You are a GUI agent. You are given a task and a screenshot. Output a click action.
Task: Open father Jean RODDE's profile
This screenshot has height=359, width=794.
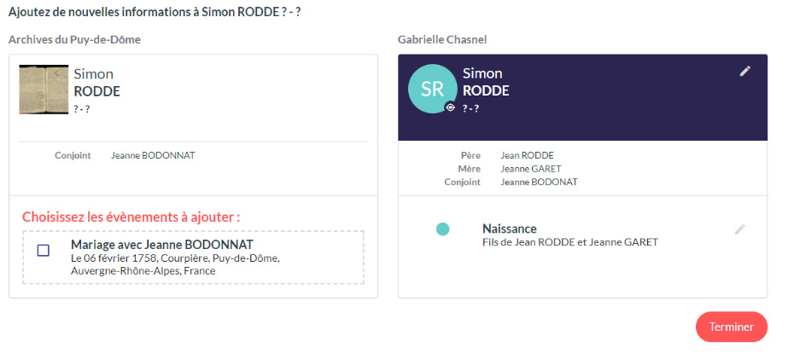tap(527, 155)
